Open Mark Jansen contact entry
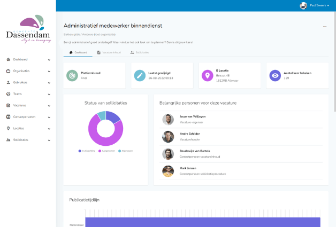Screen dimensions: 336x227 (189, 168)
